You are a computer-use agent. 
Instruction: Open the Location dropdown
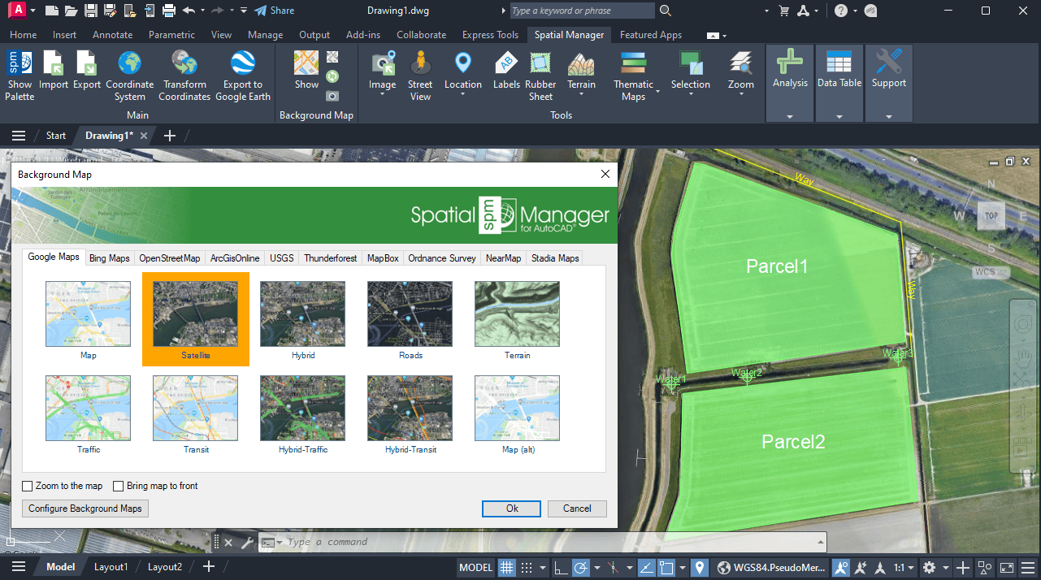463,94
